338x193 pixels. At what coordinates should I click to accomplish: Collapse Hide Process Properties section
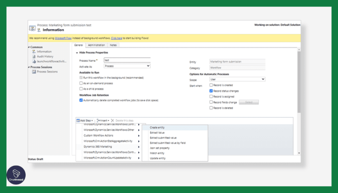click(x=77, y=53)
